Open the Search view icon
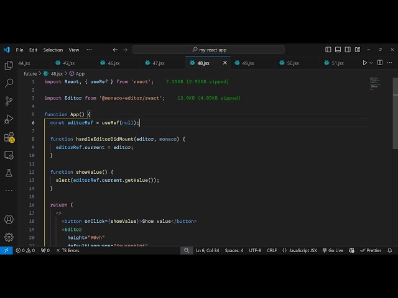398x298 pixels. tap(9, 83)
